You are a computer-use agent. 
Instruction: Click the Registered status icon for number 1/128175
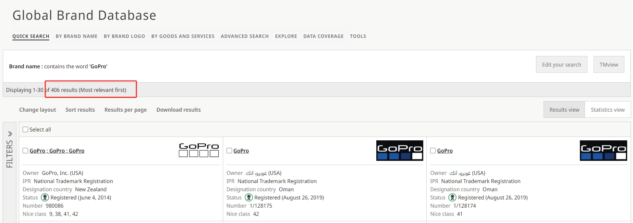(249, 197)
